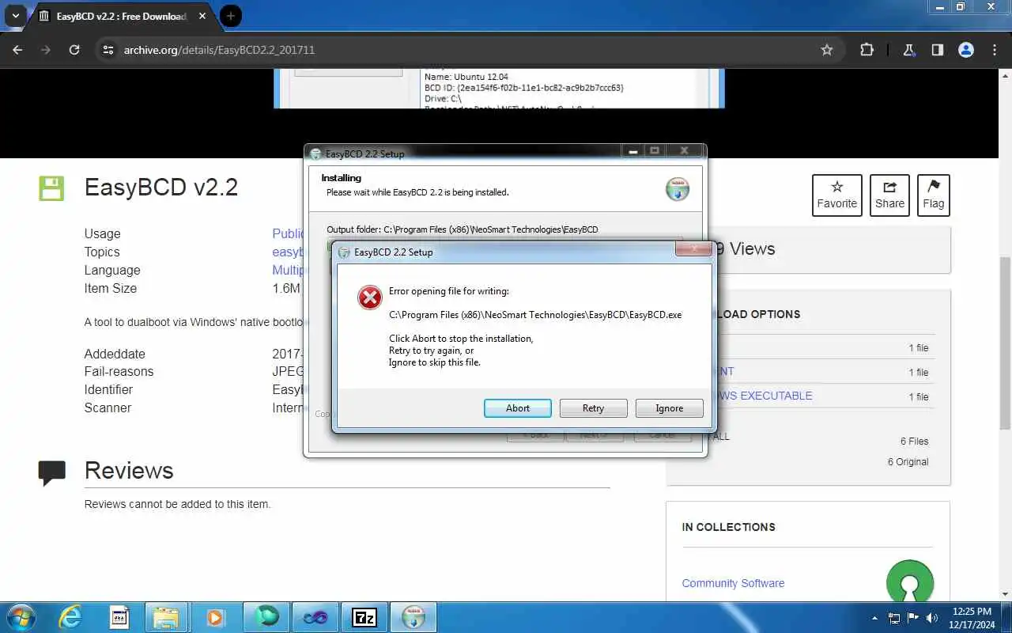Image resolution: width=1012 pixels, height=633 pixels.
Task: Open the Windows Start menu
Action: coord(21,617)
